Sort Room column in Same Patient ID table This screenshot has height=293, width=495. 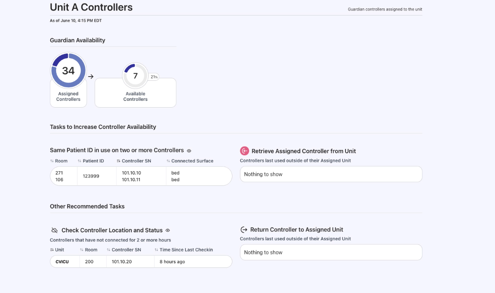point(52,161)
